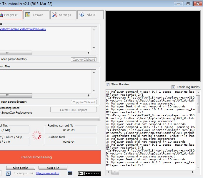
Task: Click the log line 'MPlayer restarted 3/3'
Action: coord(124,148)
